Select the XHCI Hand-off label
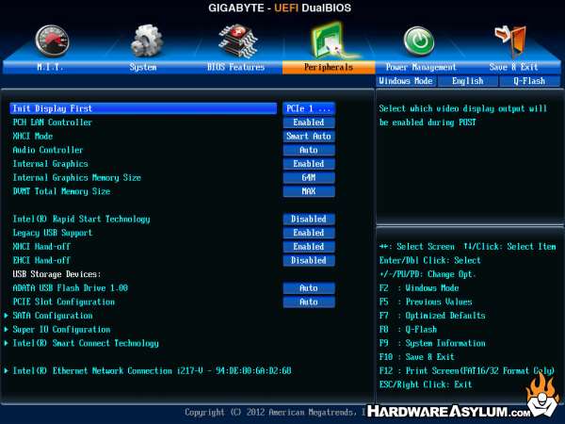The height and width of the screenshot is (424, 565). click(x=41, y=247)
